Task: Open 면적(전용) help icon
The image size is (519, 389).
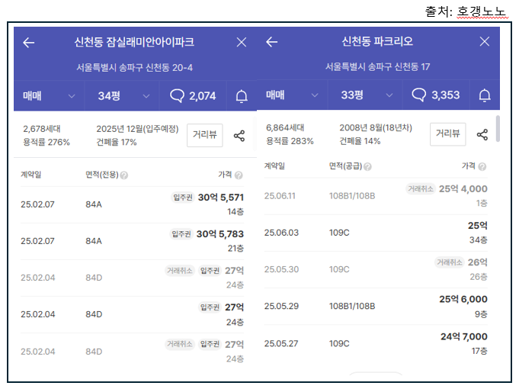Action: coord(124,175)
